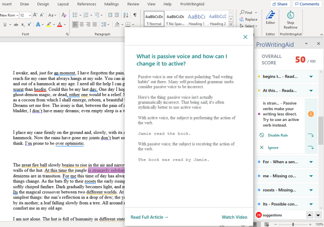Justify the text
This screenshot has height=227, width=324.
95,24
